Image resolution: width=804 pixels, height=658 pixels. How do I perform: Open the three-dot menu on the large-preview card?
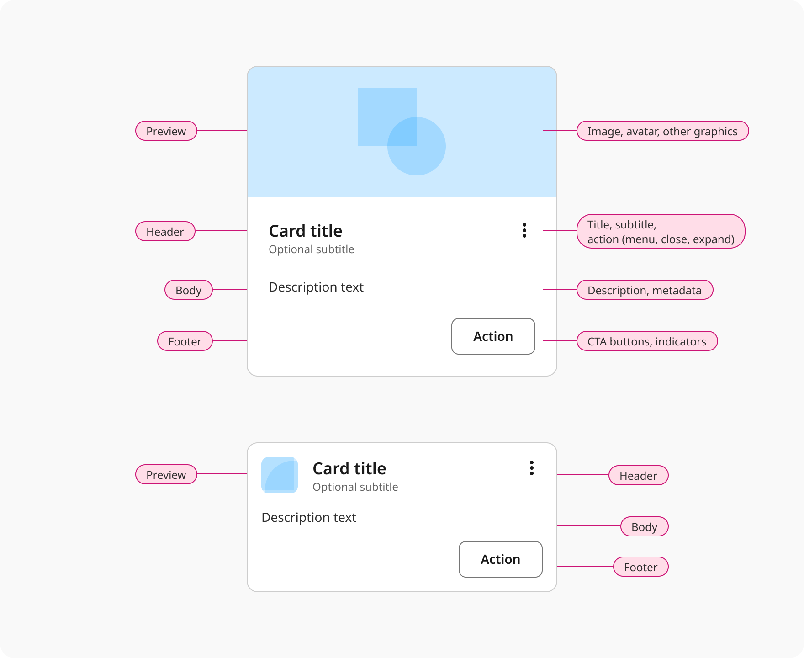[524, 230]
